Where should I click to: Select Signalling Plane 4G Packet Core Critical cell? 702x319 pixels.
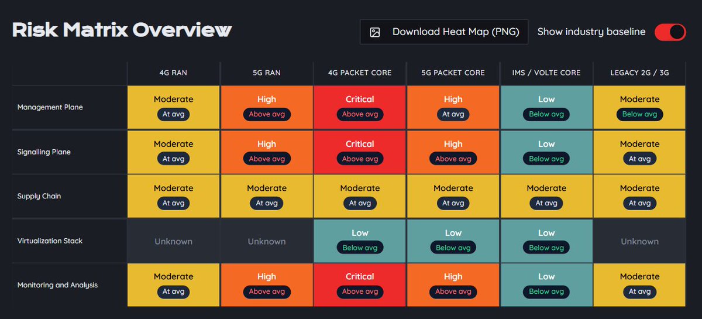click(360, 152)
